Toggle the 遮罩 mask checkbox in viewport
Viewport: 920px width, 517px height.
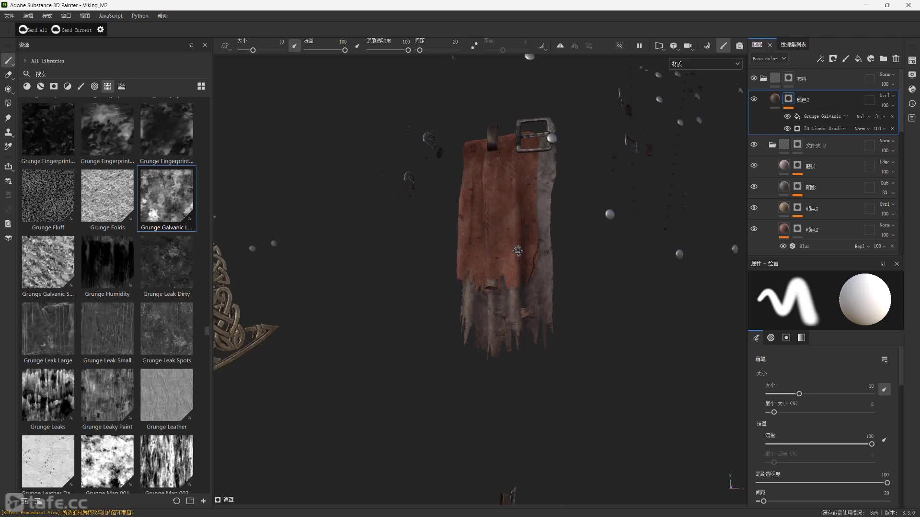point(218,499)
